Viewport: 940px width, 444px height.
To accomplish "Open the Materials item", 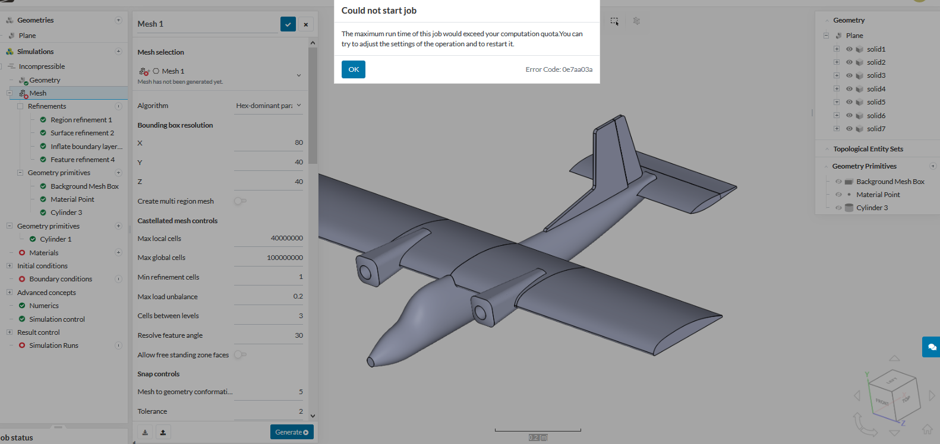I will pyautogui.click(x=44, y=253).
